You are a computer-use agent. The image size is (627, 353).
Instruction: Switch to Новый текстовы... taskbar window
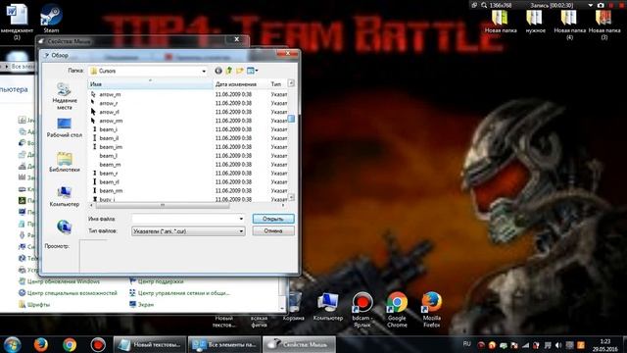point(150,344)
